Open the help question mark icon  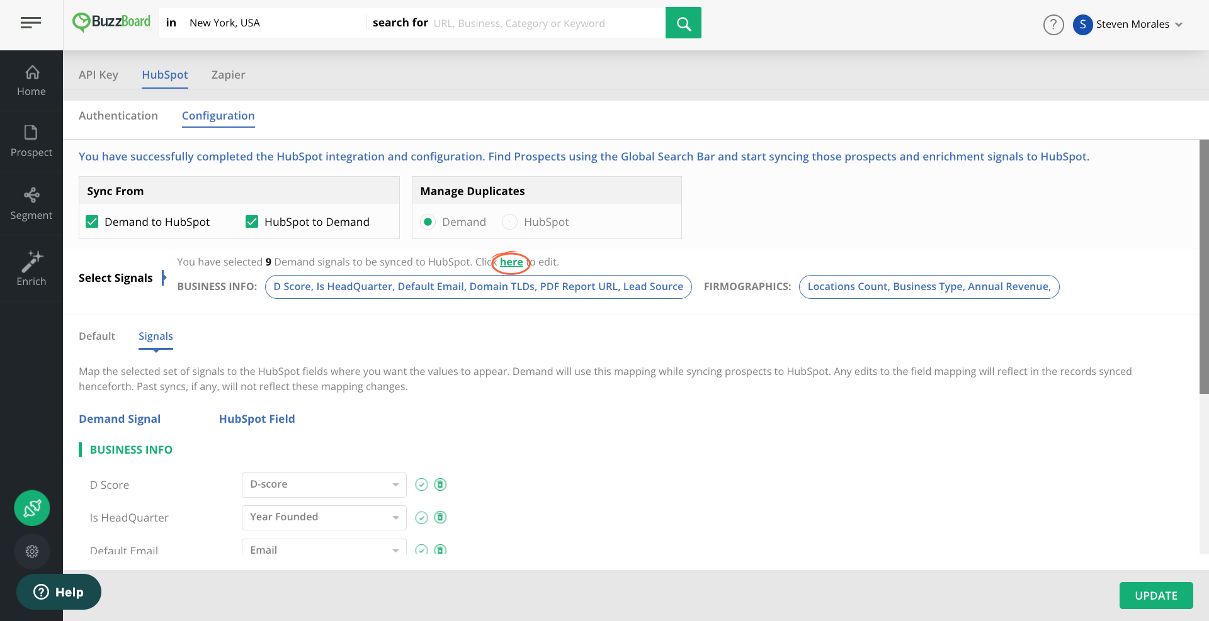point(1053,25)
